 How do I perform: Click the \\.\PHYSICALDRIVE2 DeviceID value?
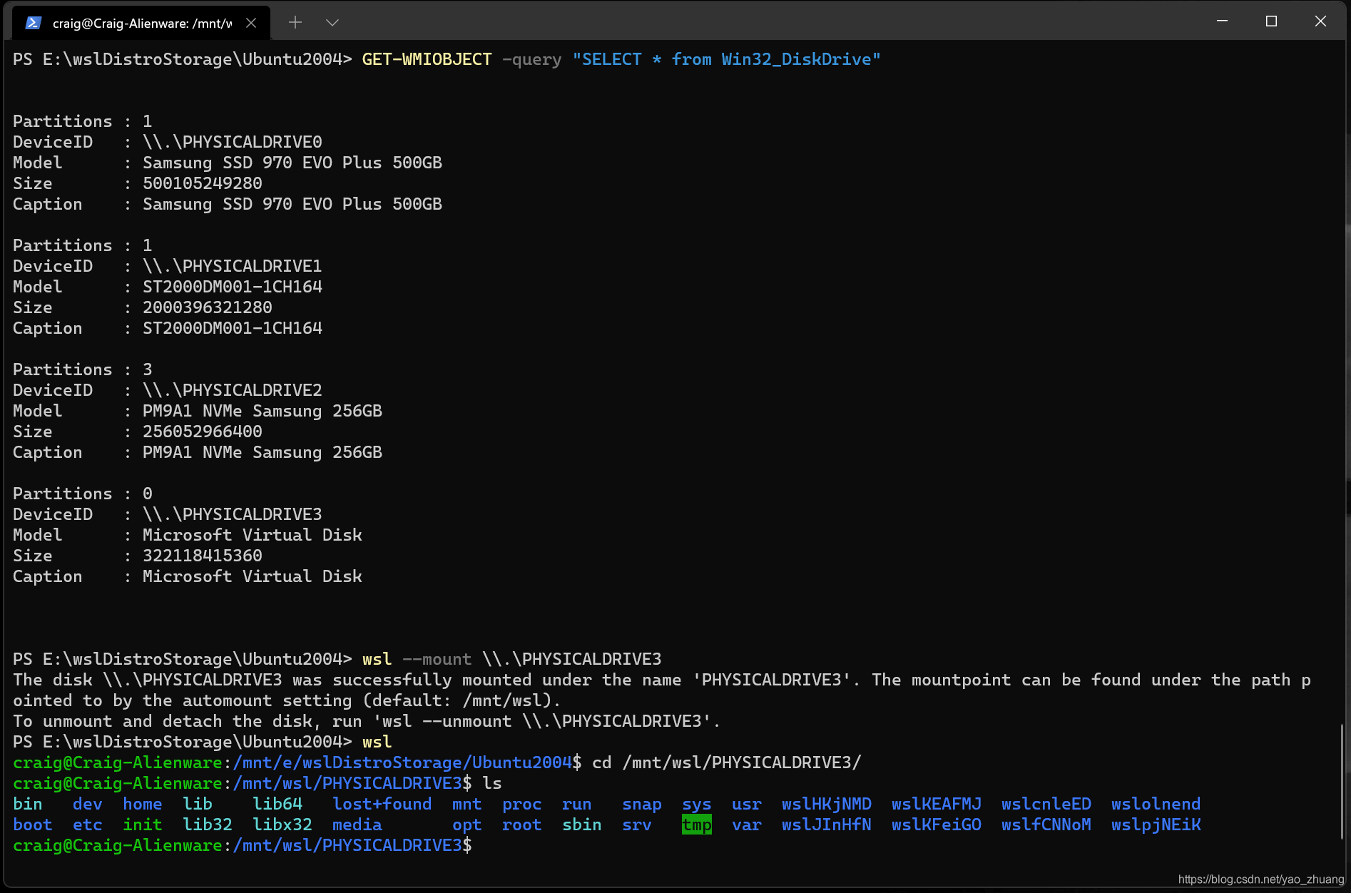click(233, 390)
